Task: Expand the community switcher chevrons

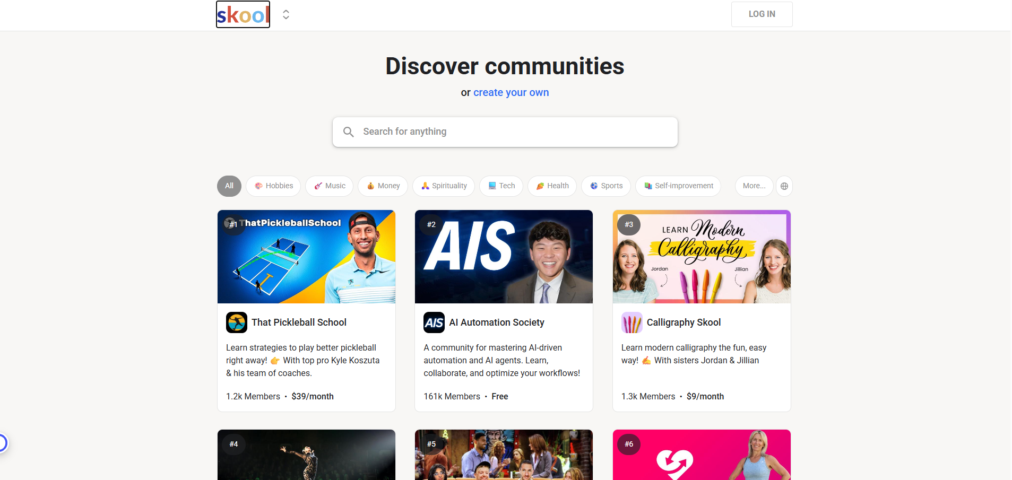Action: (286, 14)
